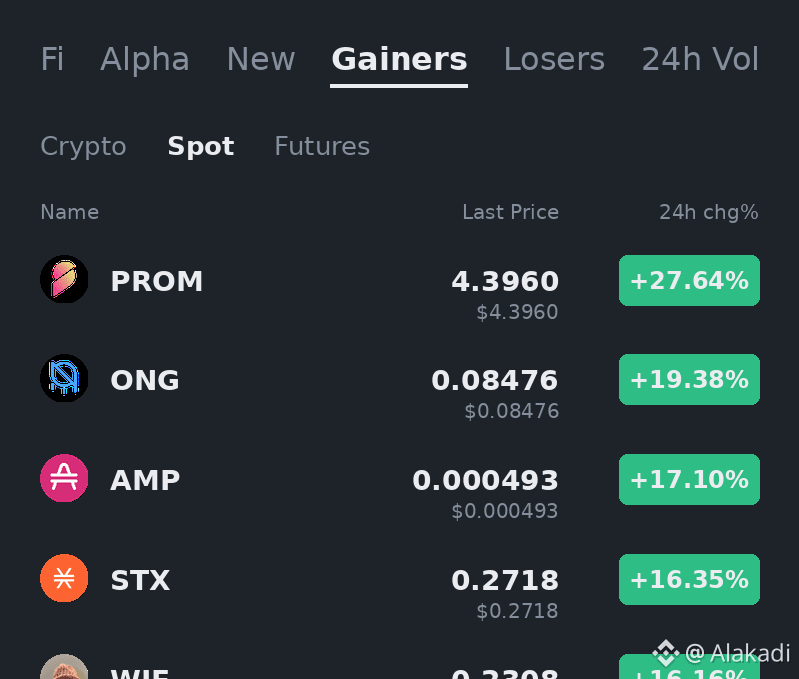Sort by the 24h chg% column header
This screenshot has height=679, width=799.
click(x=709, y=212)
